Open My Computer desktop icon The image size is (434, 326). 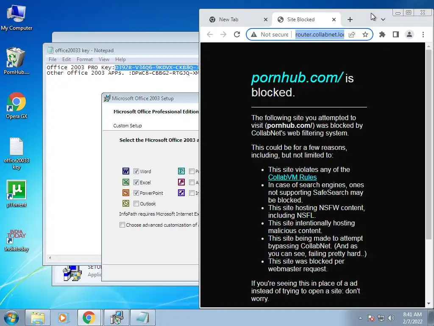tap(17, 18)
